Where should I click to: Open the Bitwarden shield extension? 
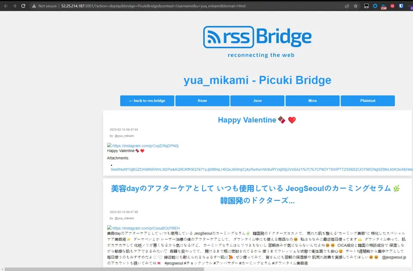pos(401,6)
